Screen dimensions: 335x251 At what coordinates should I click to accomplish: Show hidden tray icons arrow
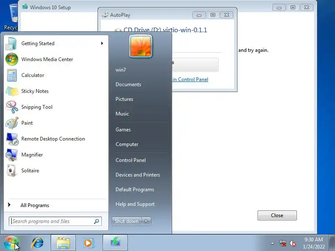[x=273, y=243]
